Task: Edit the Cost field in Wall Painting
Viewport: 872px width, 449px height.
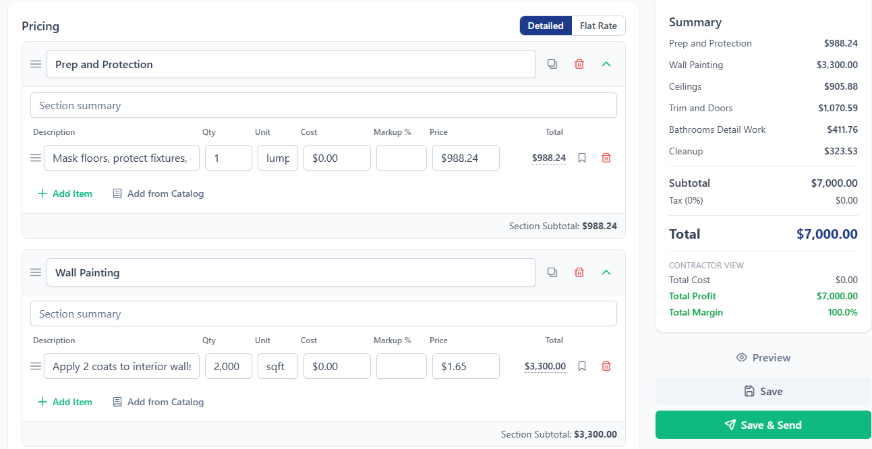Action: point(337,366)
